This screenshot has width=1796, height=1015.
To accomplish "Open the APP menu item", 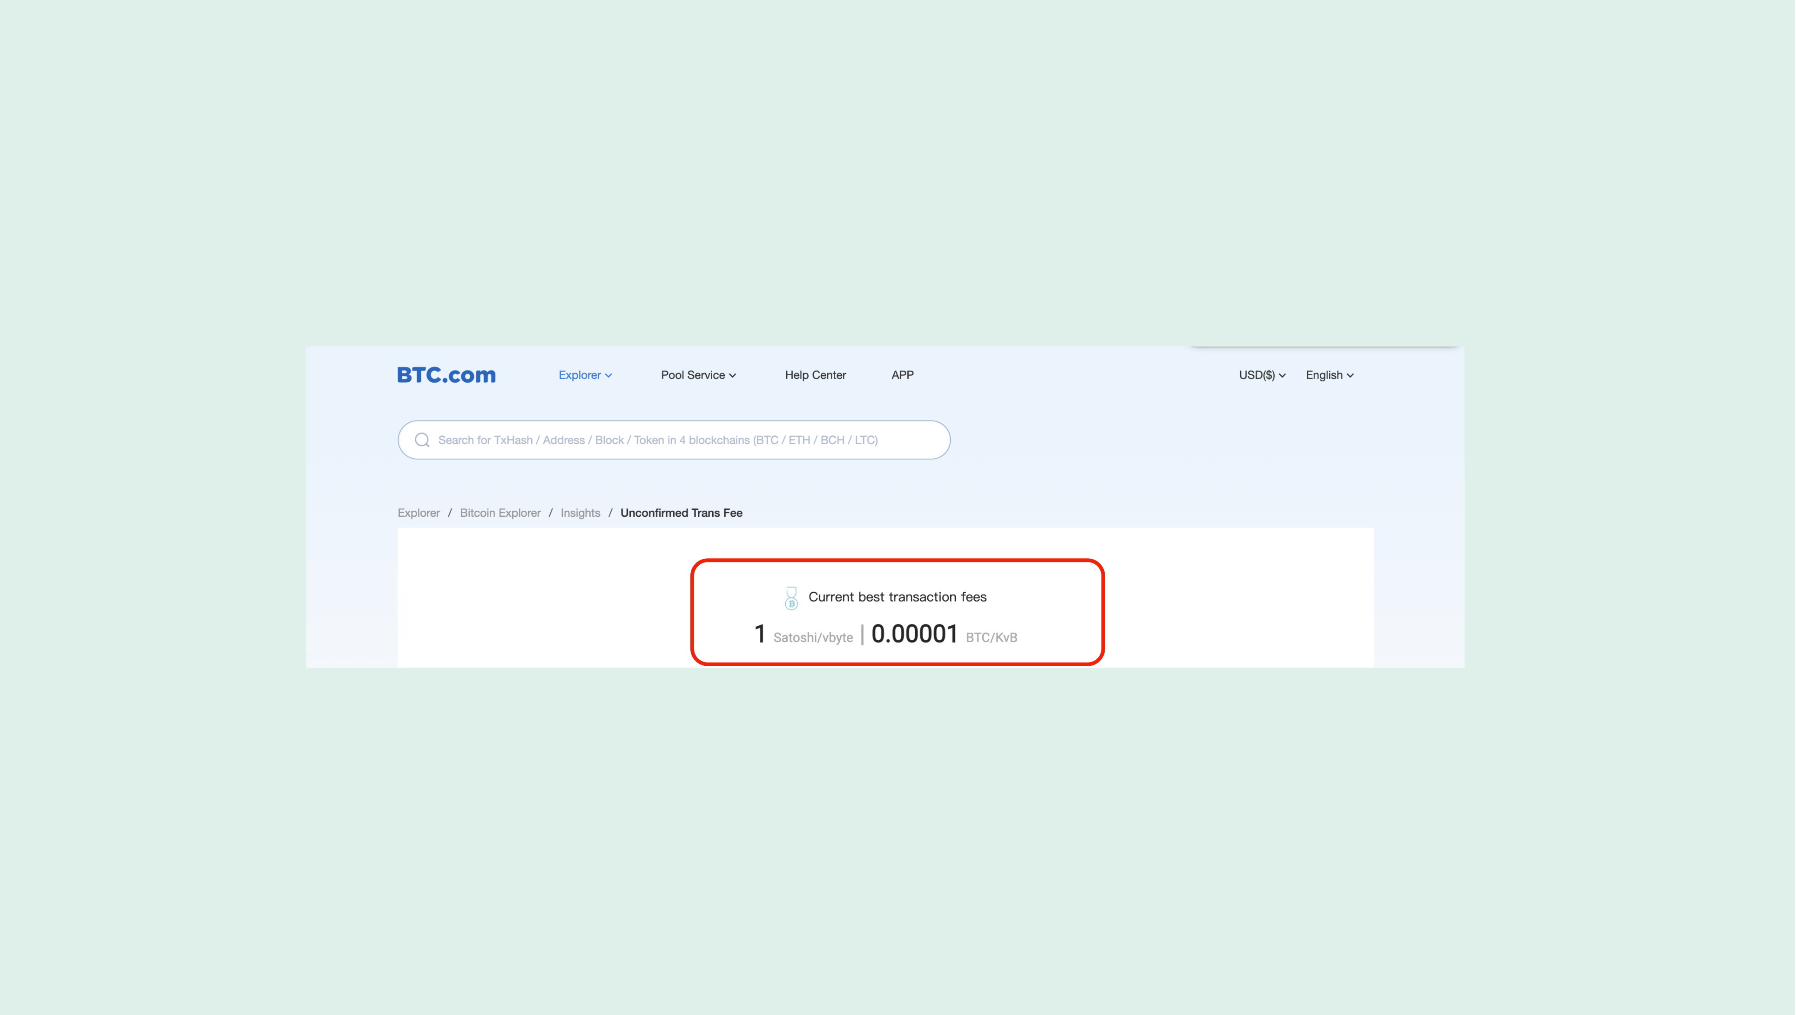I will coord(902,375).
